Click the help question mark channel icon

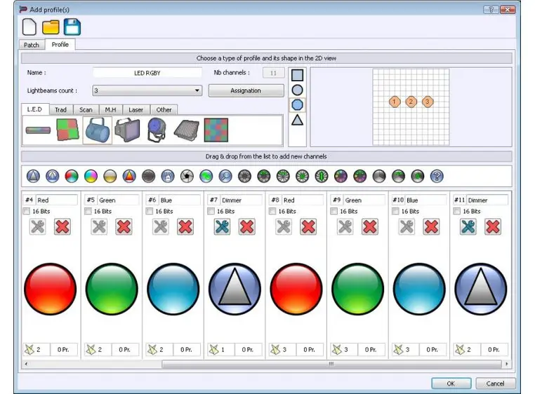click(x=437, y=176)
